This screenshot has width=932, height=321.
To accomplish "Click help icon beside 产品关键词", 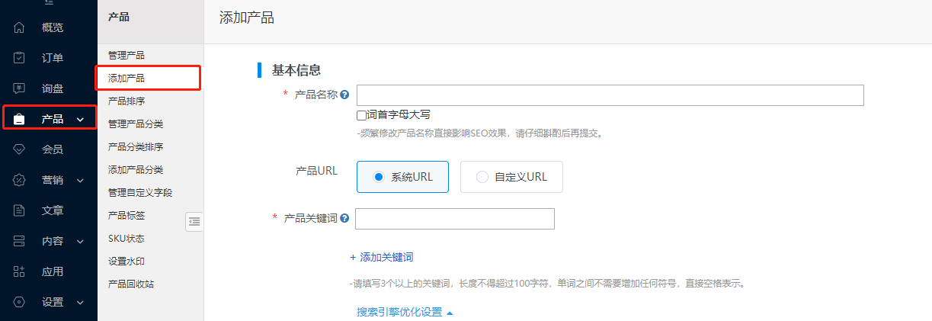I will pyautogui.click(x=344, y=219).
